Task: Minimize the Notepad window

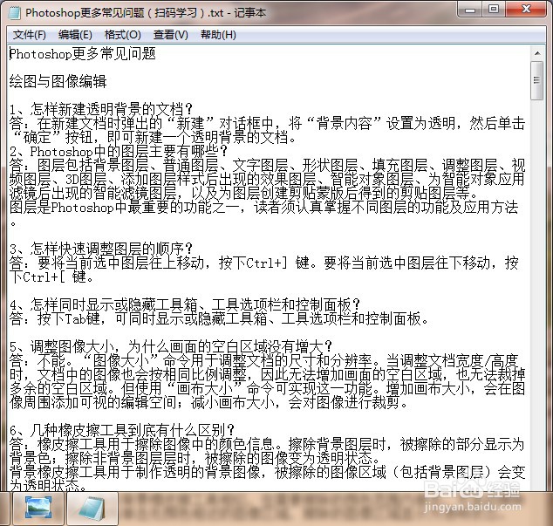Action: (x=470, y=10)
